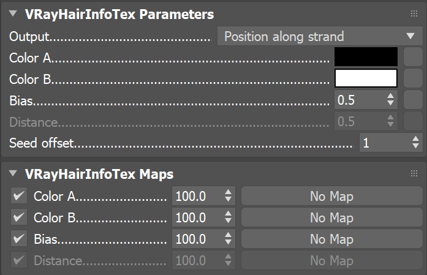Screen dimensions: 427x275
Task: Click the map slot button beside Color A swatch
Action: [413, 57]
